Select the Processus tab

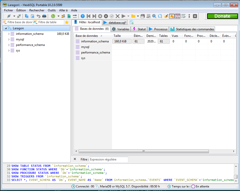(x=158, y=29)
